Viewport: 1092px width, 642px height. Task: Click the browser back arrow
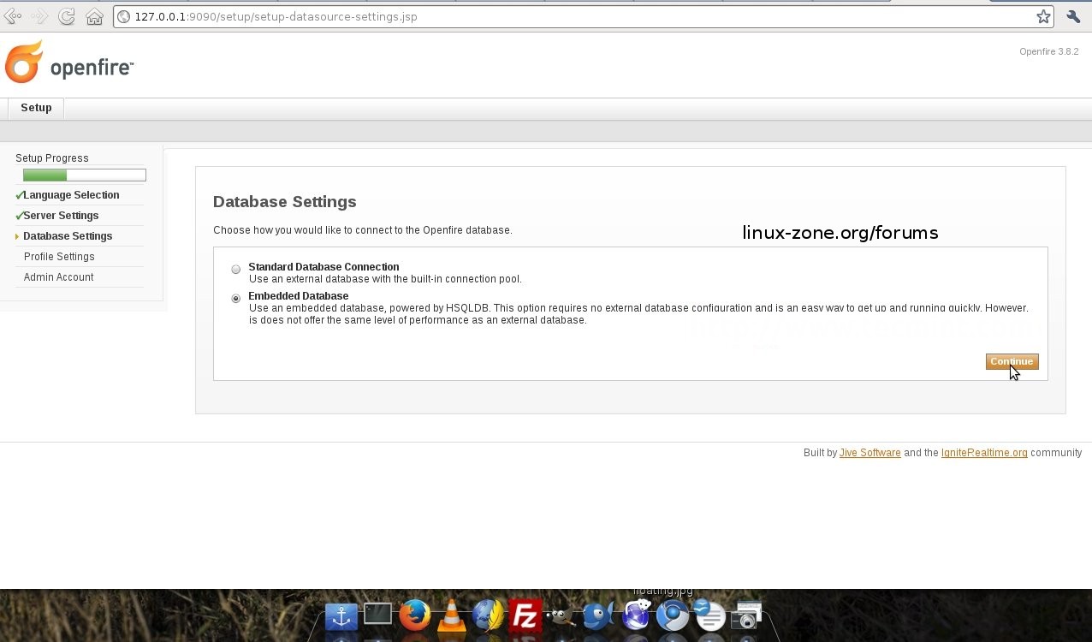[x=13, y=16]
